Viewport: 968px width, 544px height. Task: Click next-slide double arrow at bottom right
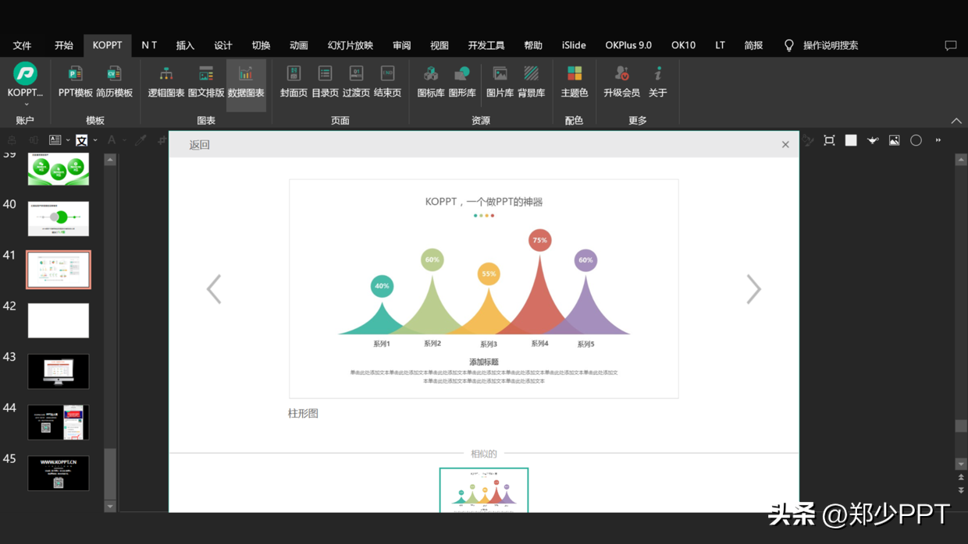pos(961,490)
